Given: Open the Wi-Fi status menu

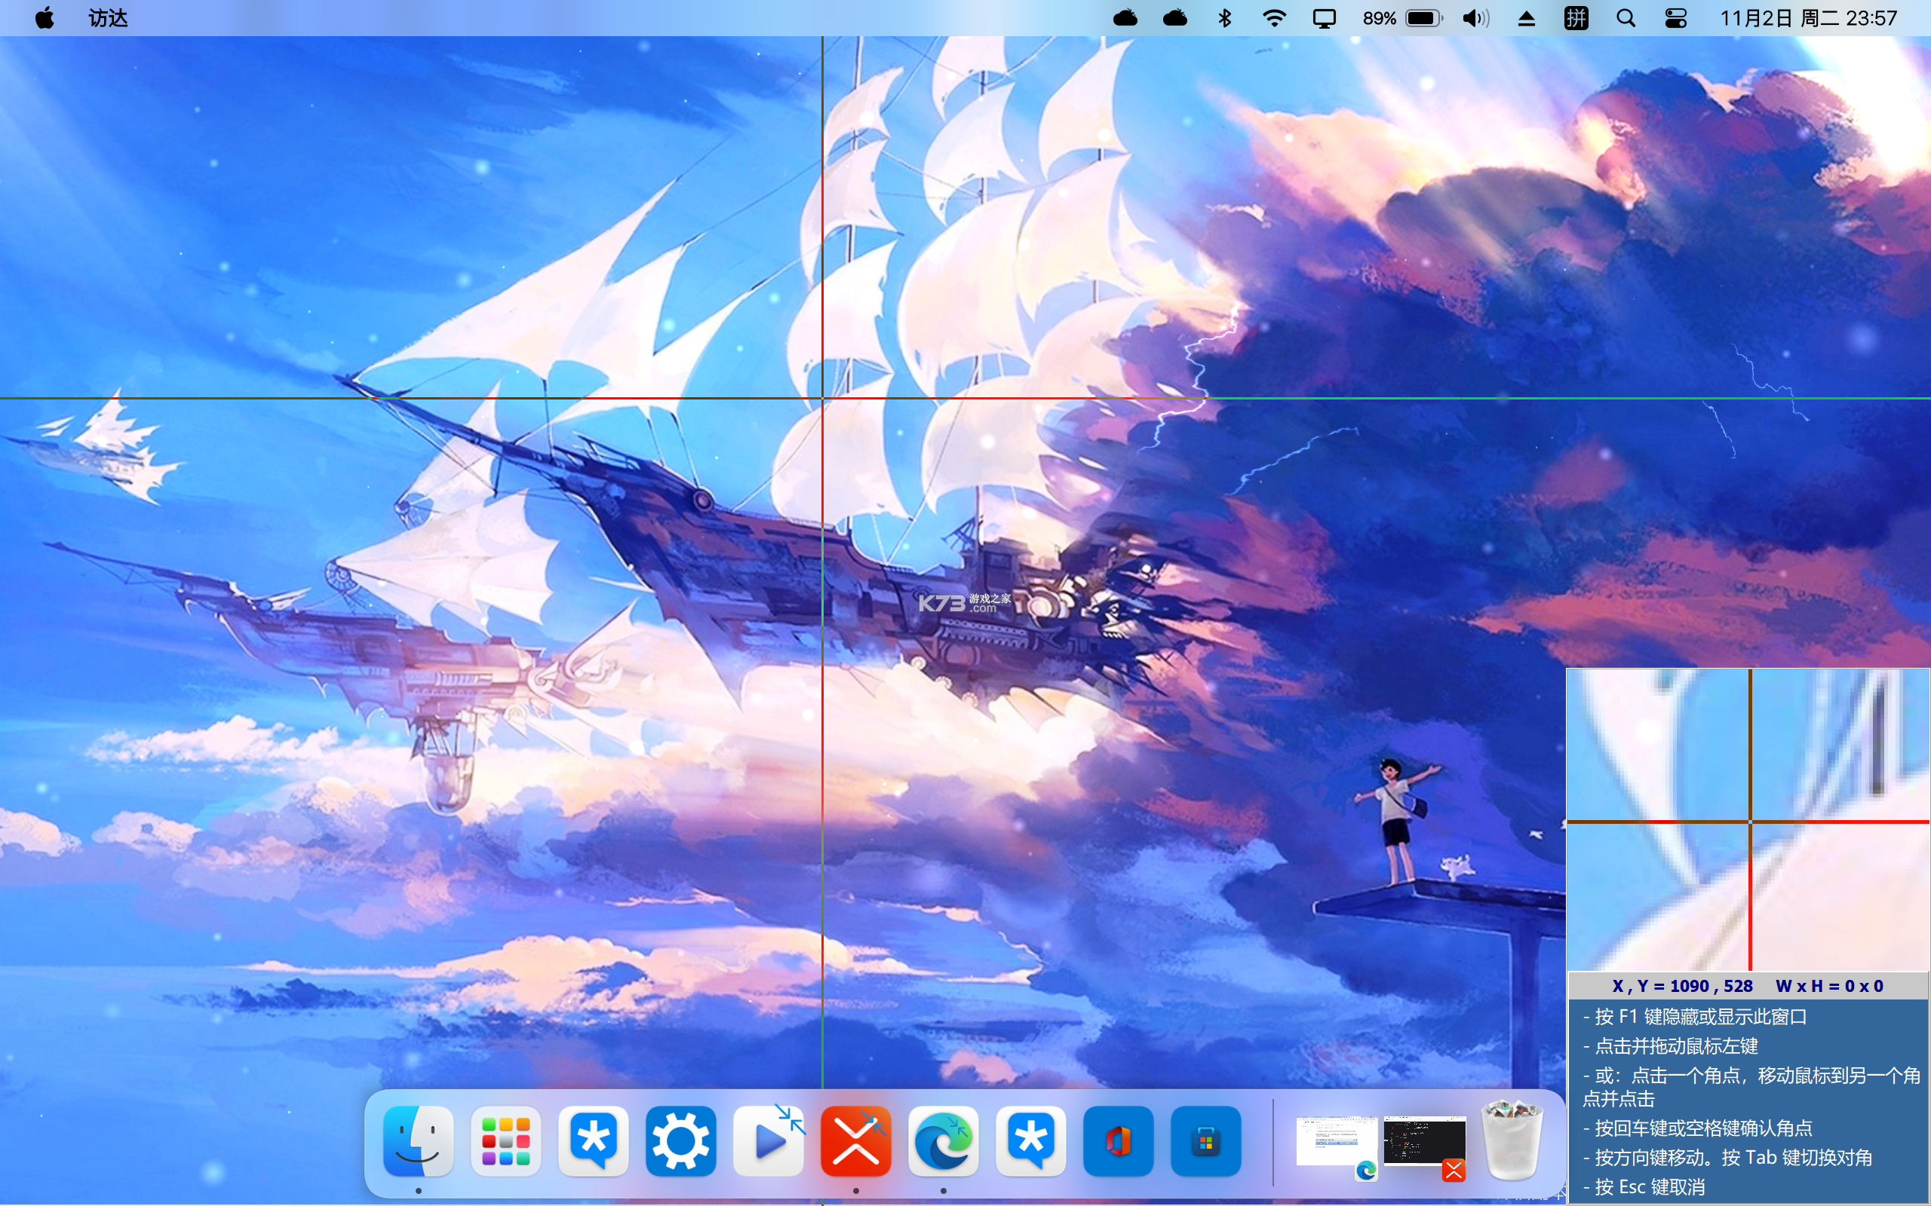Looking at the screenshot, I should point(1274,17).
